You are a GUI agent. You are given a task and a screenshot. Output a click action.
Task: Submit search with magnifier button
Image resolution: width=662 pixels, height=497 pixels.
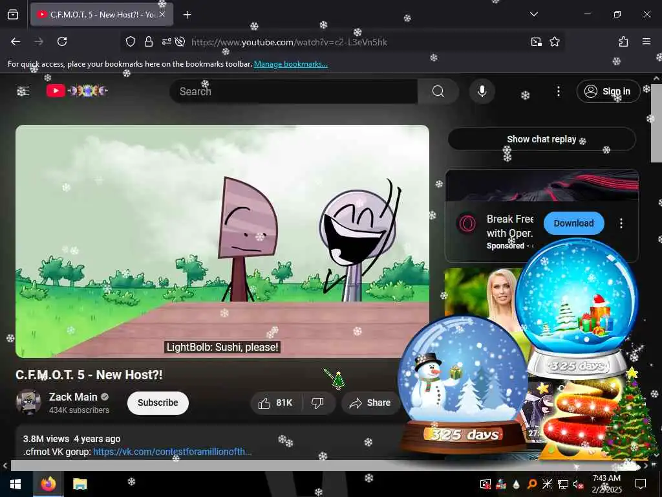438,91
